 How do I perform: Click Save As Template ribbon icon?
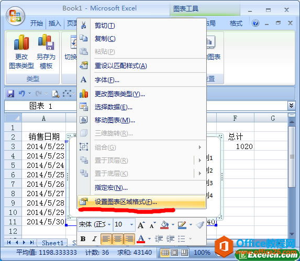point(46,52)
